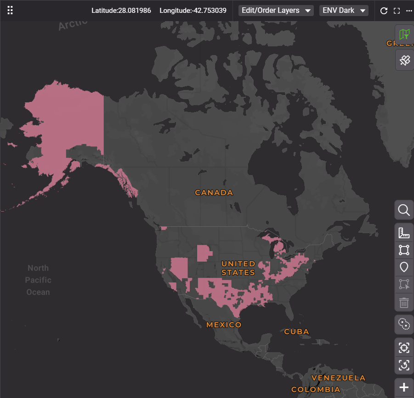The width and height of the screenshot is (414, 398).
Task: Click the reset previous extent icon
Action: coord(404,365)
